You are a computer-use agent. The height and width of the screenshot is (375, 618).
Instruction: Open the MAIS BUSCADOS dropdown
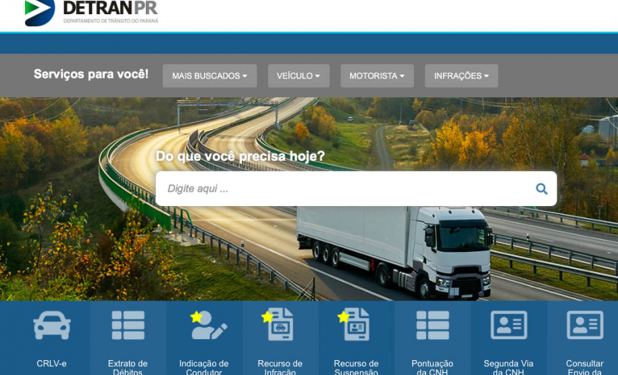pos(209,76)
